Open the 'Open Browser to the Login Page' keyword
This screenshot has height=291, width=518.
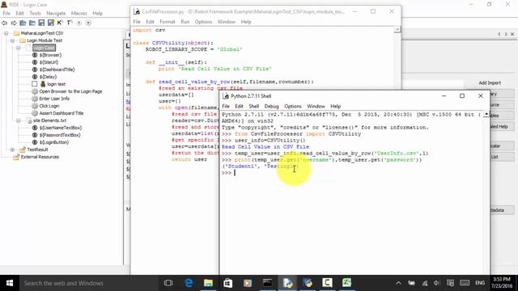pyautogui.click(x=70, y=91)
